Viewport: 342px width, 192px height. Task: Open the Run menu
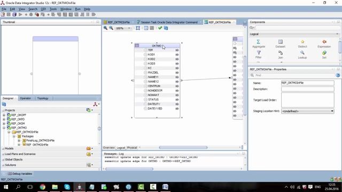(x=77, y=9)
